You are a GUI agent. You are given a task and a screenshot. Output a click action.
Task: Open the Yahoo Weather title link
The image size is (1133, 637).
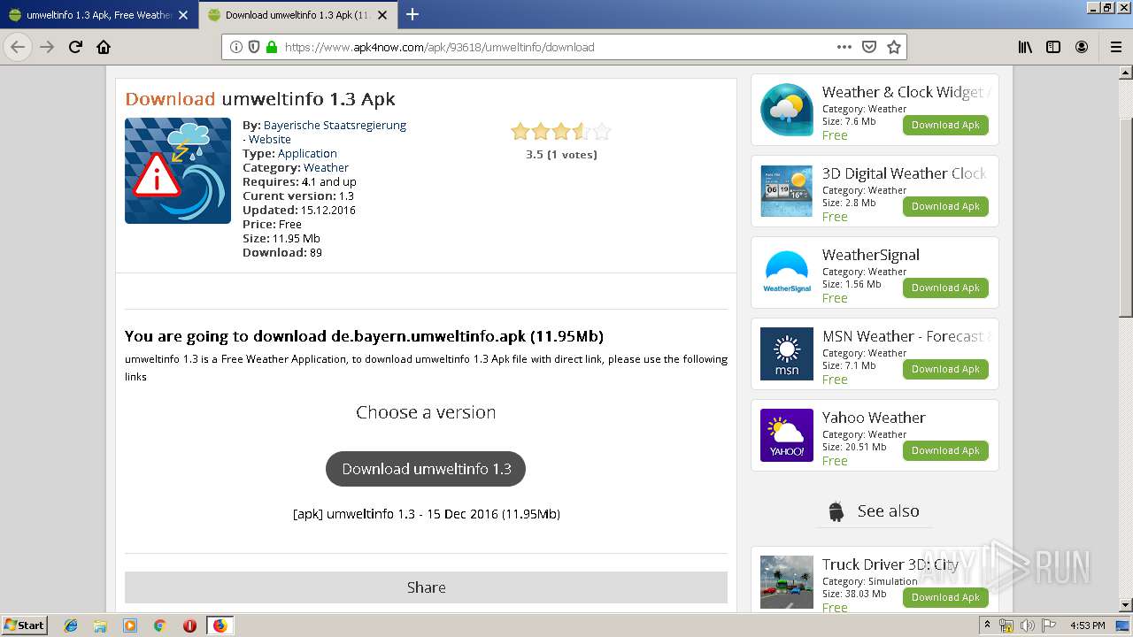pos(874,418)
